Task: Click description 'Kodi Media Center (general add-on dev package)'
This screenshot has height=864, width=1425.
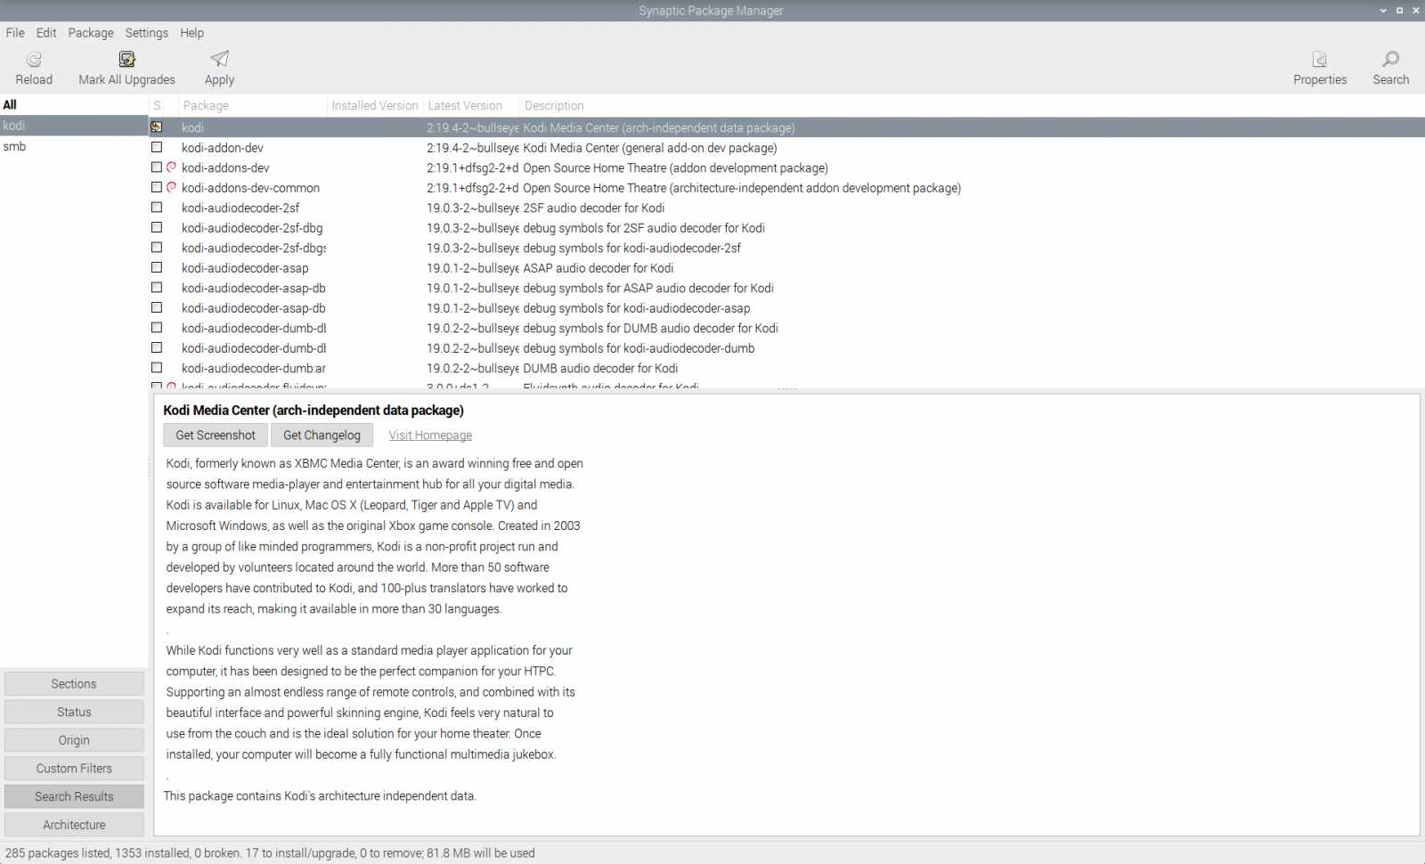Action: pyautogui.click(x=650, y=148)
